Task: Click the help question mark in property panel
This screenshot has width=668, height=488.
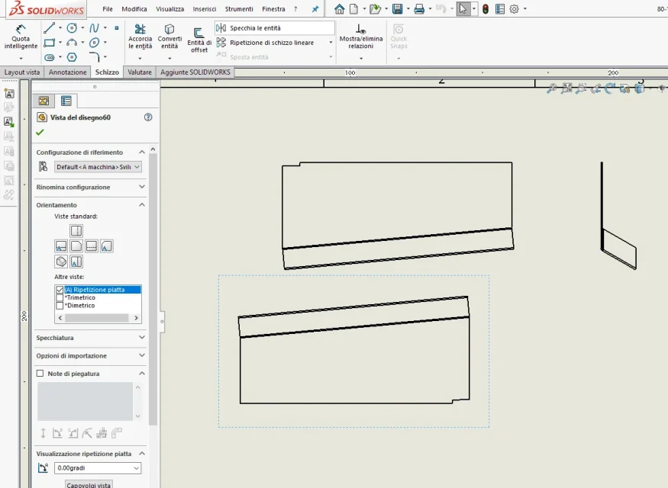Action: [148, 117]
